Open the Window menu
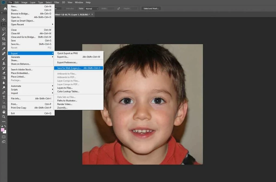The height and width of the screenshot is (182, 276). [x=79, y=2]
